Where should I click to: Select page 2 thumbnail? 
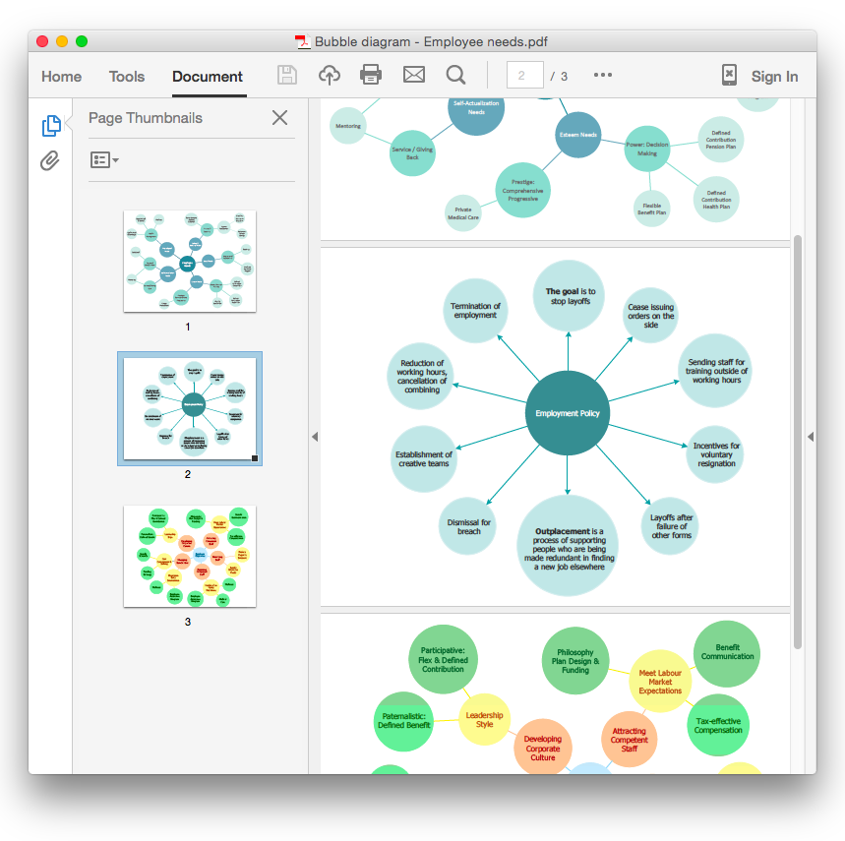(190, 409)
